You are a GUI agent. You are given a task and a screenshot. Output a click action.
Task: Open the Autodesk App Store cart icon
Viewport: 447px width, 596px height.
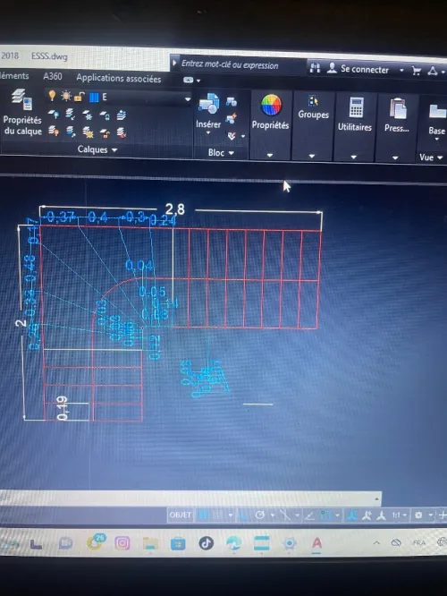click(417, 71)
